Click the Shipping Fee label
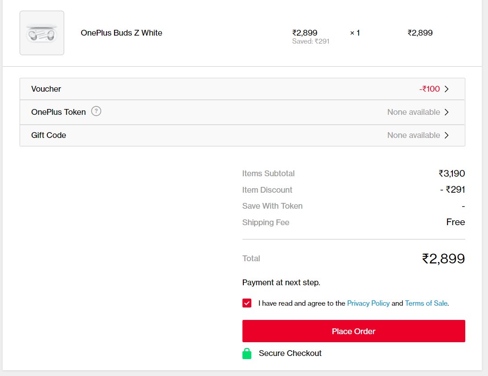Viewport: 488px width, 376px height. pos(266,222)
